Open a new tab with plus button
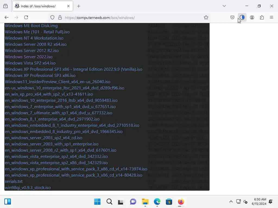Viewport: 278px width, 208px height. click(78, 6)
